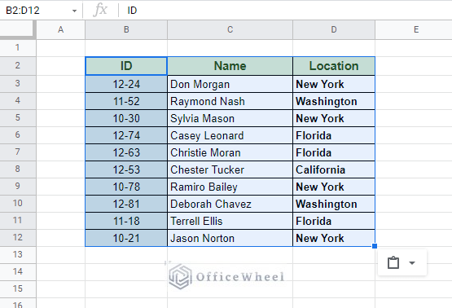Click Don Morgan's New York location cell
Image resolution: width=452 pixels, height=308 pixels.
click(x=334, y=84)
